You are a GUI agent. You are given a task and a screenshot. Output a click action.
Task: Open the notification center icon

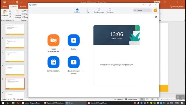(182, 103)
